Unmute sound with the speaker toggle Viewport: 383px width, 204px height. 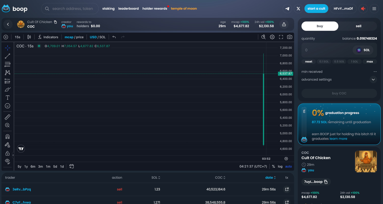[x=363, y=9]
